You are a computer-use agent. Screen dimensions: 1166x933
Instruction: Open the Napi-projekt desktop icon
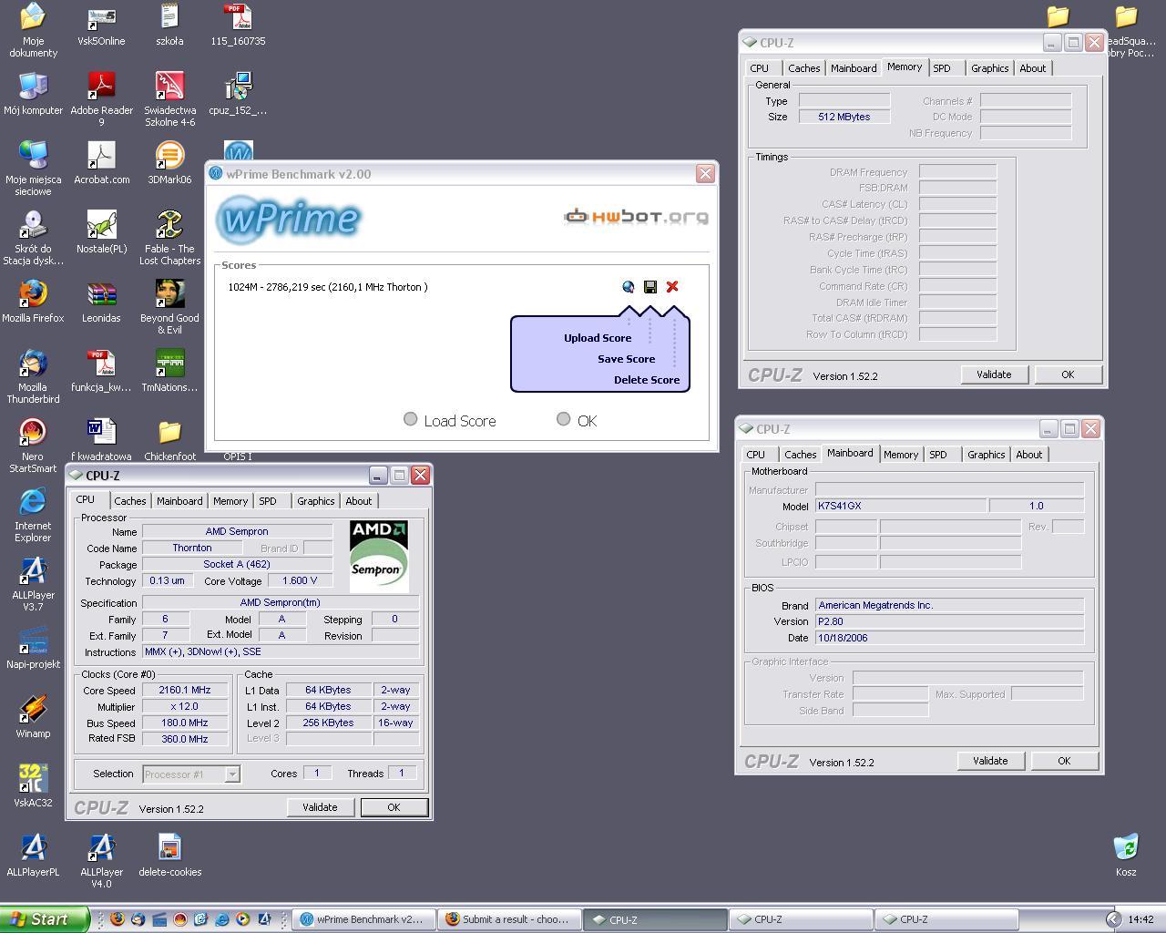tap(33, 648)
